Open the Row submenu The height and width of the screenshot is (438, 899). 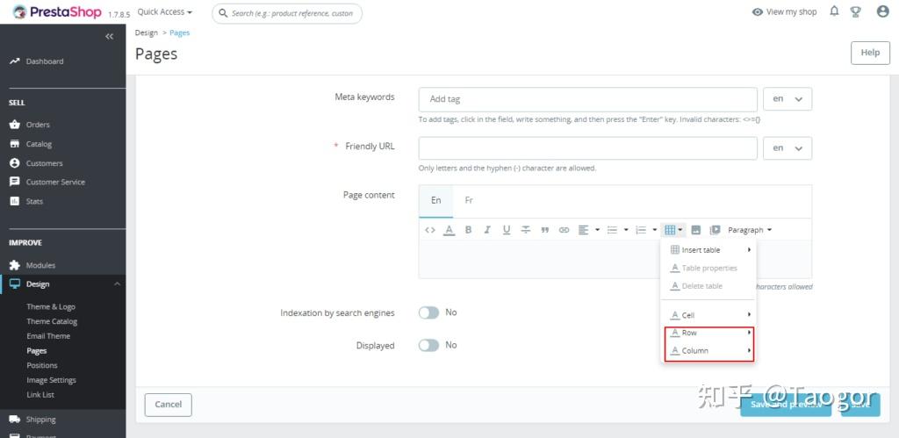(x=708, y=333)
